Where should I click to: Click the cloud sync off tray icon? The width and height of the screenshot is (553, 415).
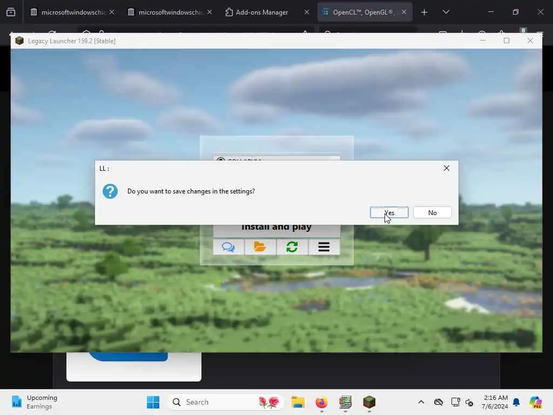click(x=439, y=402)
